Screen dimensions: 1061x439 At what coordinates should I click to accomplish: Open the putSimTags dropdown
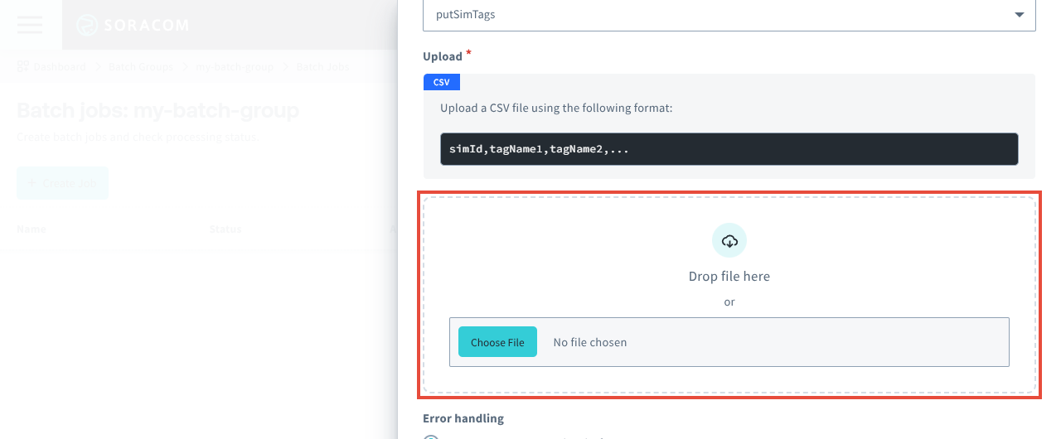click(x=729, y=15)
